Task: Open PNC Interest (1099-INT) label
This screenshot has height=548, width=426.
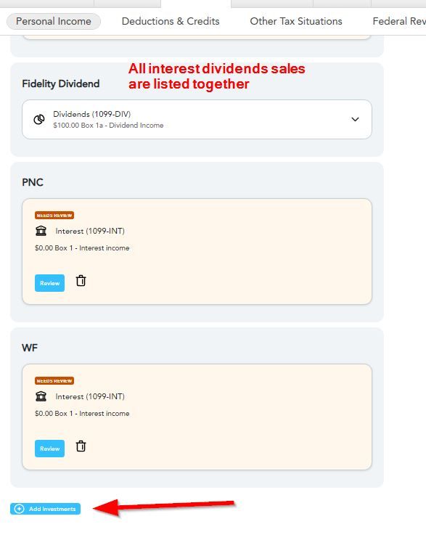Action: (x=90, y=231)
